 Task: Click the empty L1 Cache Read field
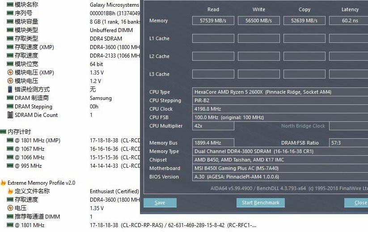213,38
